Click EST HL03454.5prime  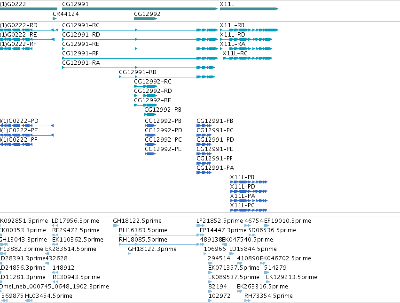(49, 296)
